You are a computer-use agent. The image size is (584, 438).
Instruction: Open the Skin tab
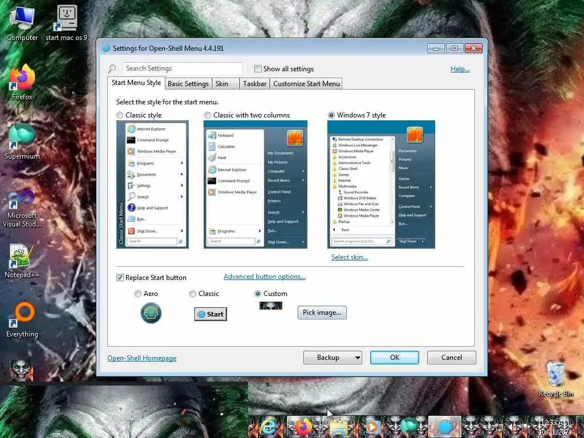click(x=225, y=84)
